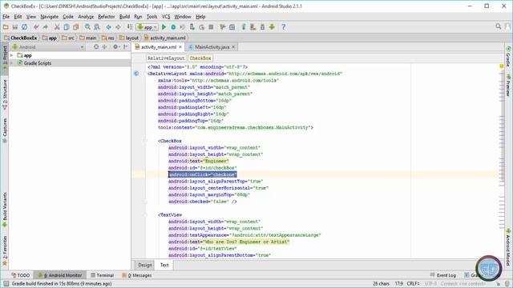Open the TODO tool window
Viewport: 513px width, 288px height.
pos(21,275)
